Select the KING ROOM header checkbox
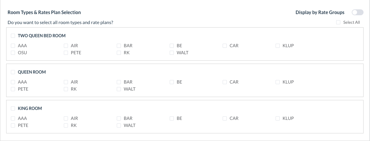370x141 pixels. tap(13, 108)
